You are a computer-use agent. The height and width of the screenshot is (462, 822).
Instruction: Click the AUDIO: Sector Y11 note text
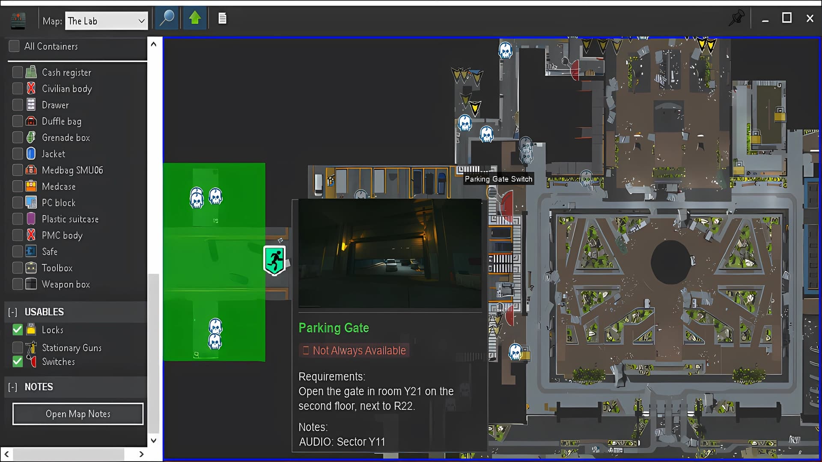coord(342,441)
